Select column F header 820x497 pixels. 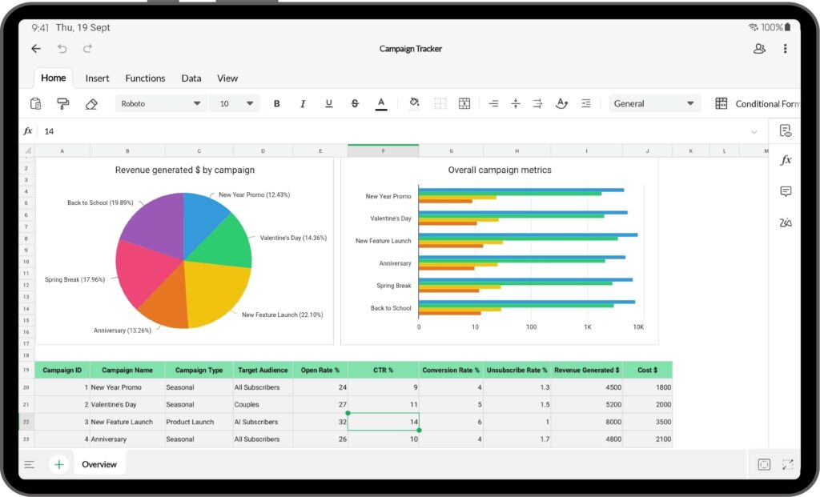click(384, 150)
